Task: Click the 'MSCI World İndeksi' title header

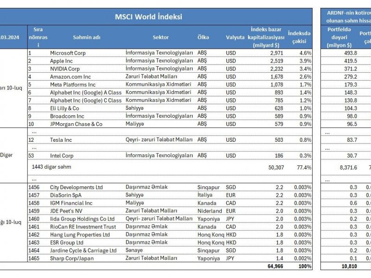Action: 148,17
